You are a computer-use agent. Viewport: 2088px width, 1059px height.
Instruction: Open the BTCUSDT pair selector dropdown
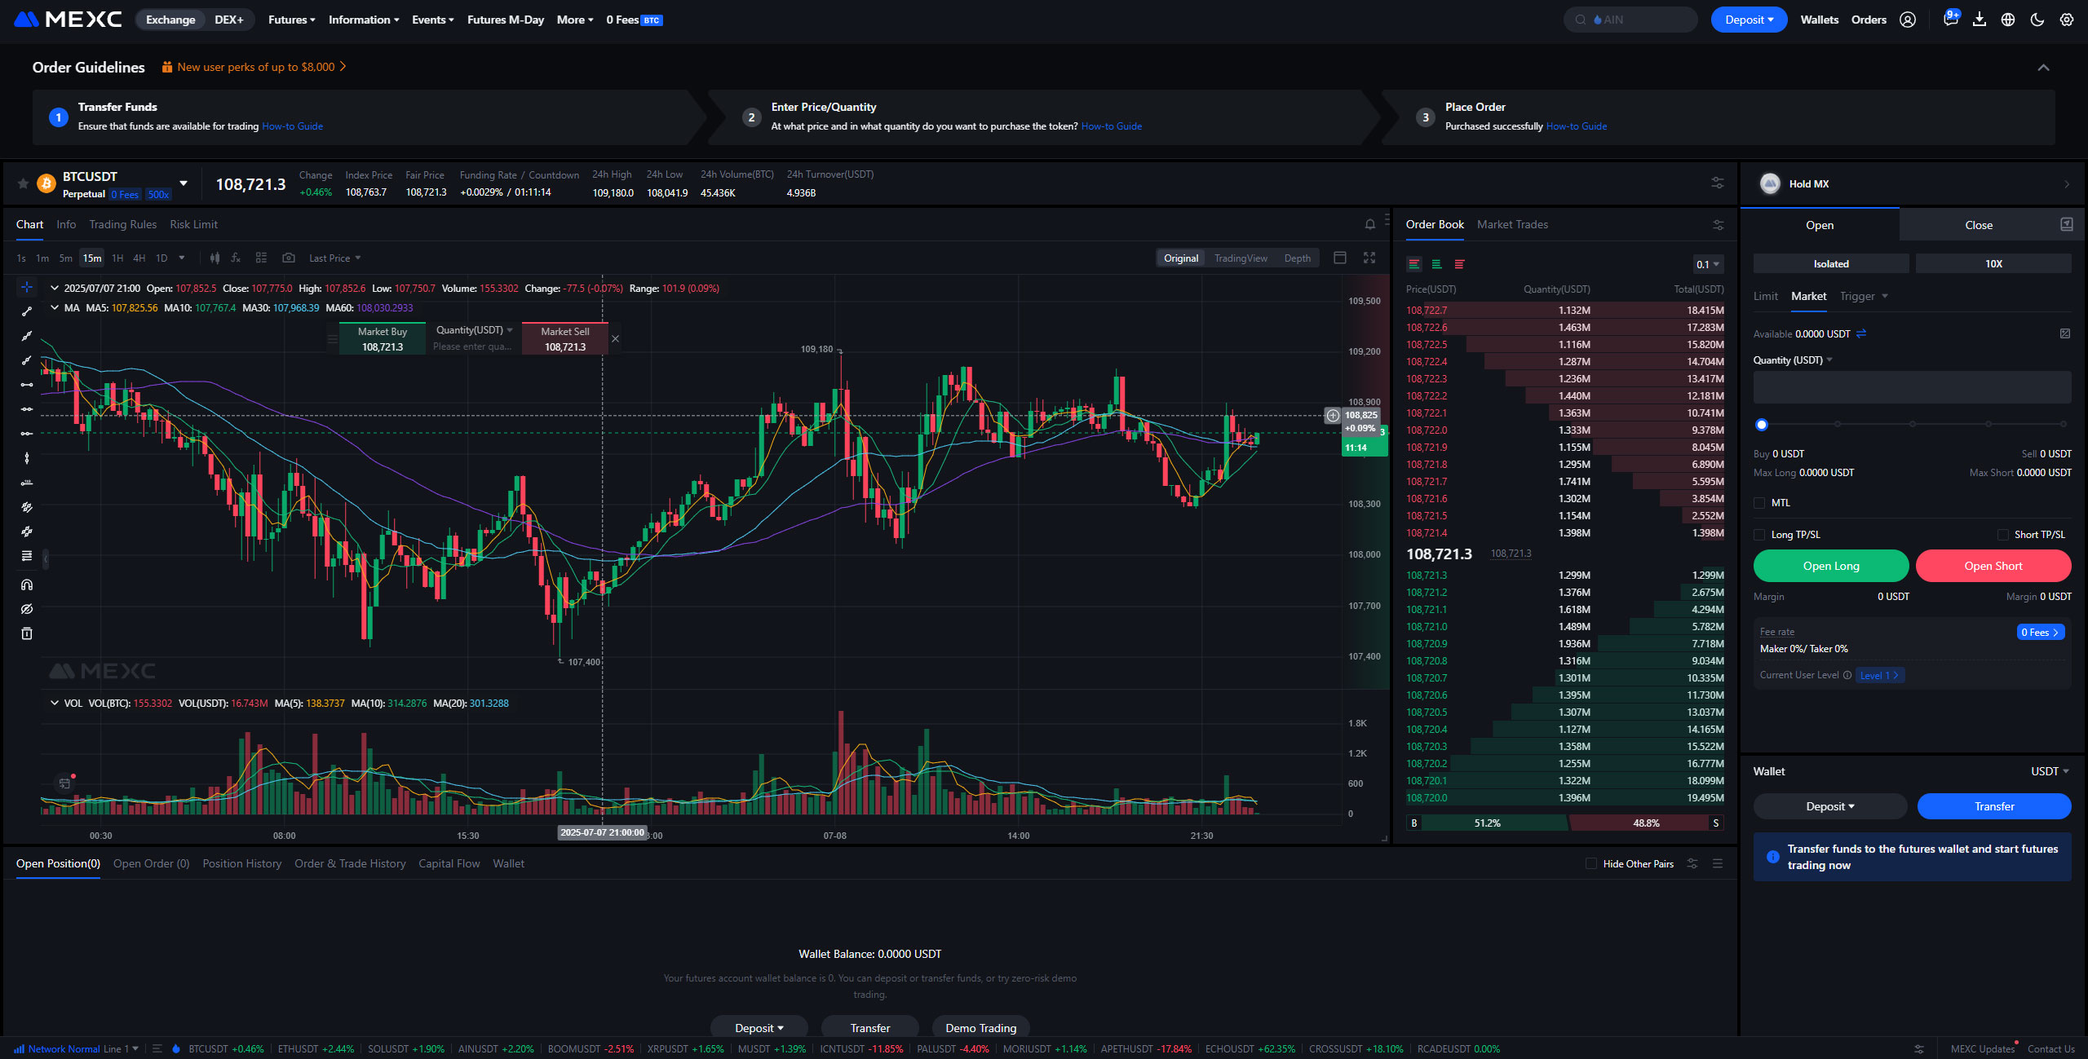click(x=184, y=183)
